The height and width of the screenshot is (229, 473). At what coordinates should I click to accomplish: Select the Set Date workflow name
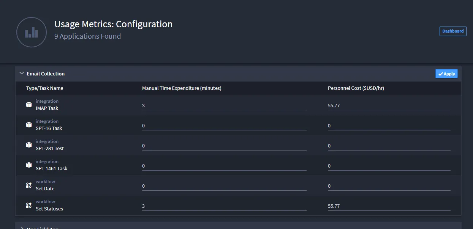45,188
